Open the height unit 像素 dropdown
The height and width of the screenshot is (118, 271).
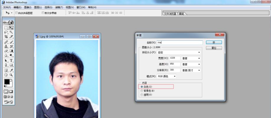click(191, 64)
